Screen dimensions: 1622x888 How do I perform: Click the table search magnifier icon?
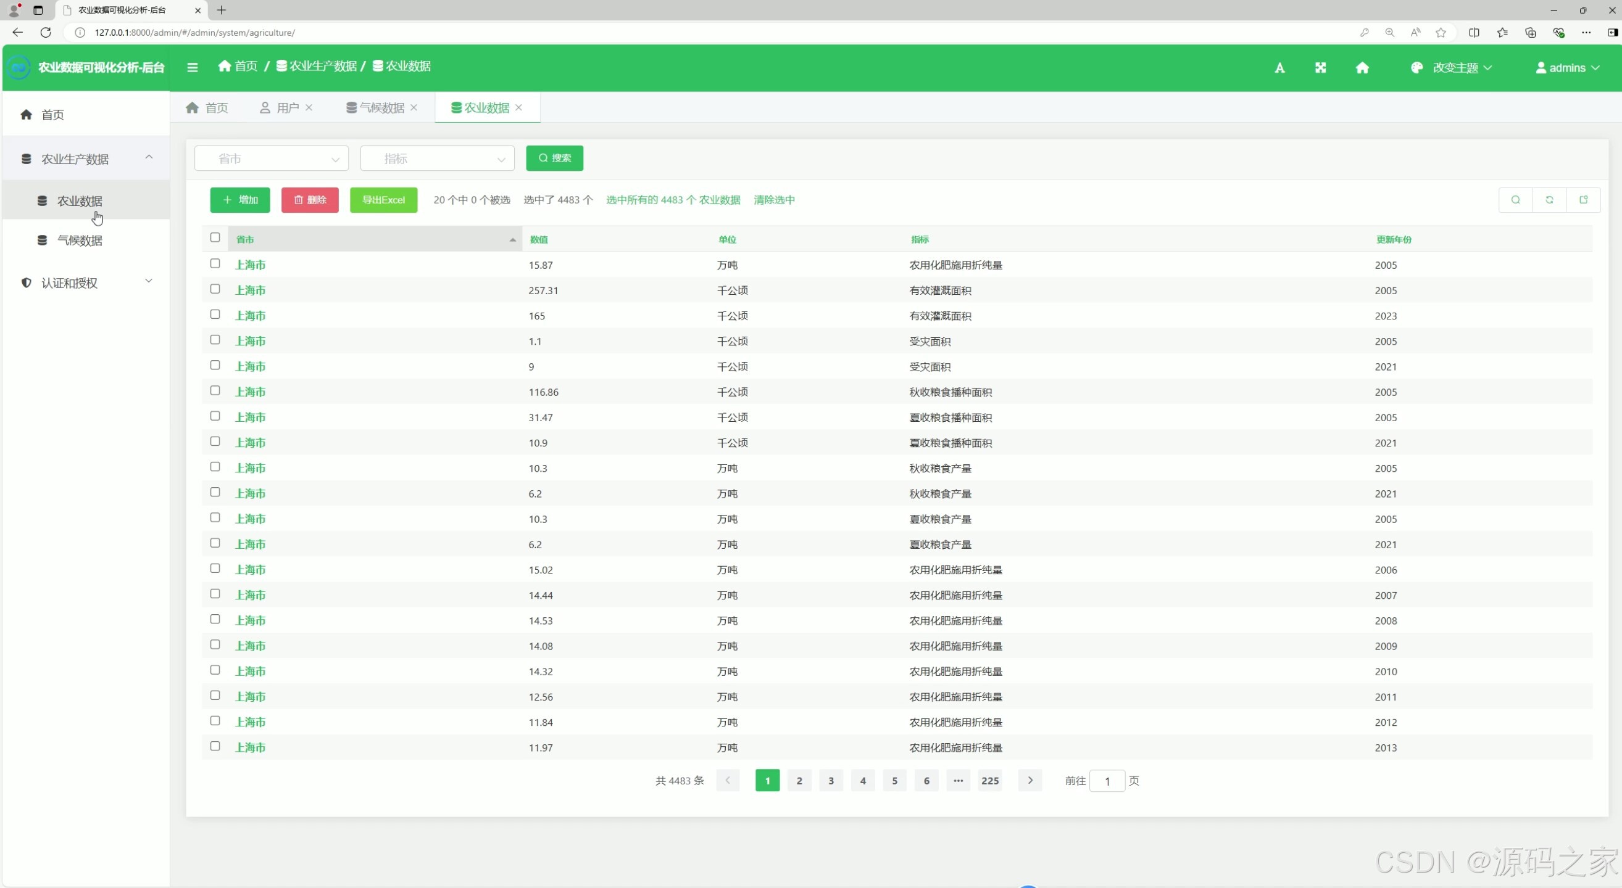click(x=1515, y=200)
